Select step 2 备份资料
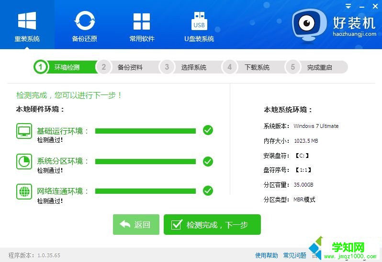 point(128,67)
